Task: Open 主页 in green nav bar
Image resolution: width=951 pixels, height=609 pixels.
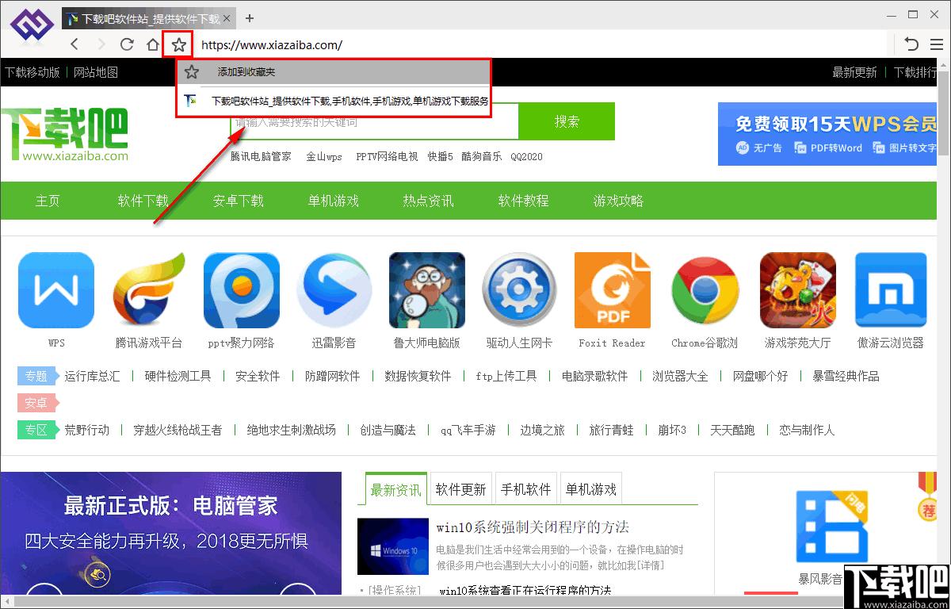Action: point(48,201)
